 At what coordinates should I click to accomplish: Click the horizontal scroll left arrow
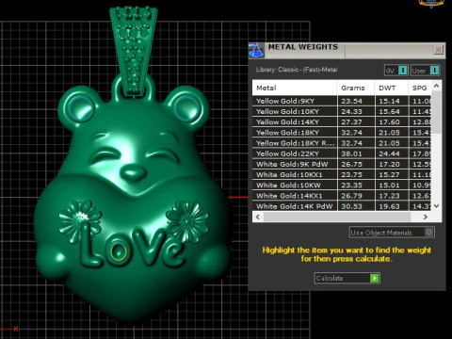pos(258,217)
